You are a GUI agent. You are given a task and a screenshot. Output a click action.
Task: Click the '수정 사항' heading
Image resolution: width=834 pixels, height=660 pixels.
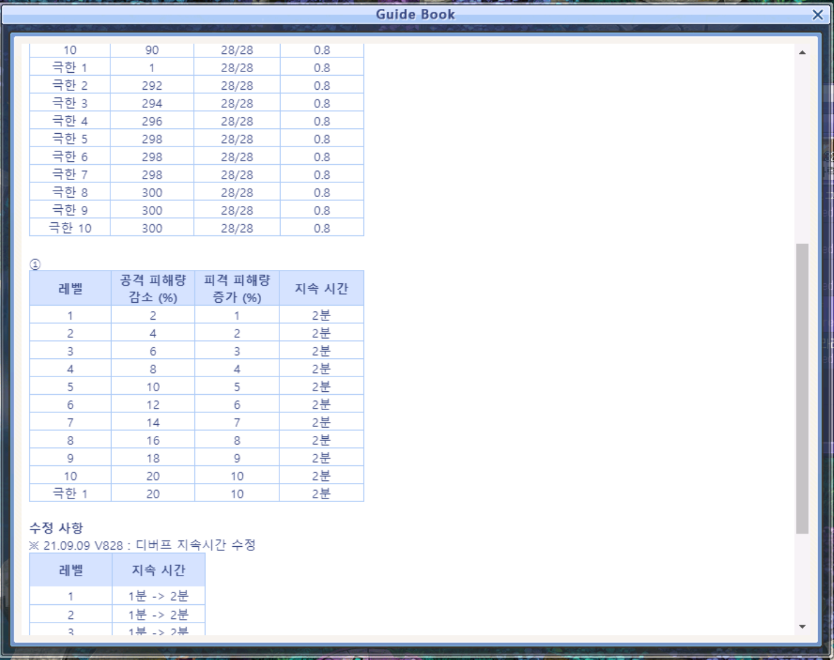pyautogui.click(x=56, y=527)
